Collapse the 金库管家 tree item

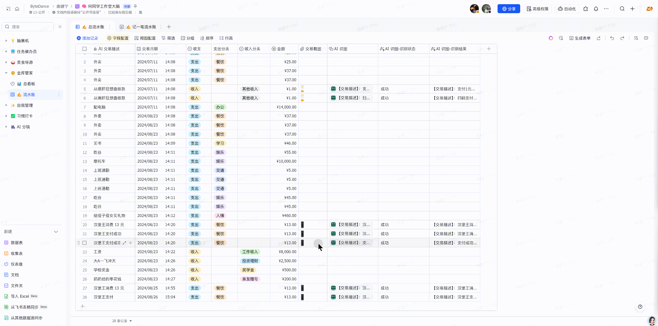(6, 73)
